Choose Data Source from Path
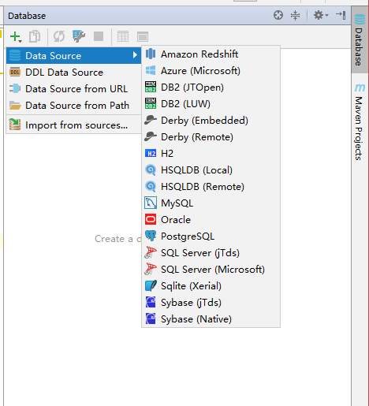The width and height of the screenshot is (369, 406). click(74, 106)
